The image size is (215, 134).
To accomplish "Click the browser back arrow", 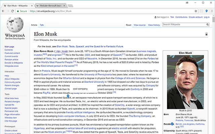I will (3, 11).
